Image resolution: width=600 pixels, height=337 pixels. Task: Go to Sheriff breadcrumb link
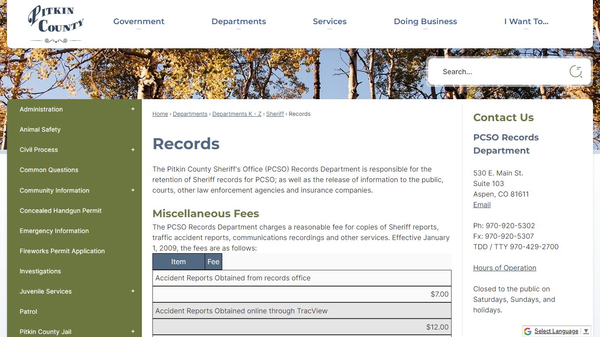[x=275, y=114]
